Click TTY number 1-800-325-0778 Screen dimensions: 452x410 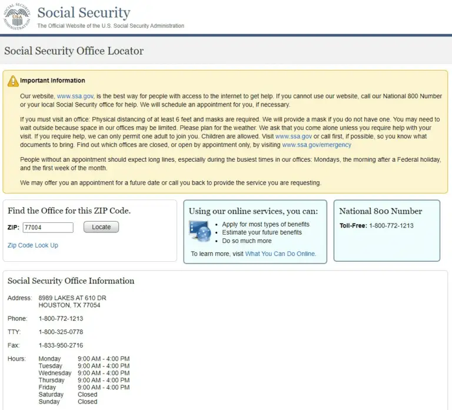(x=61, y=332)
